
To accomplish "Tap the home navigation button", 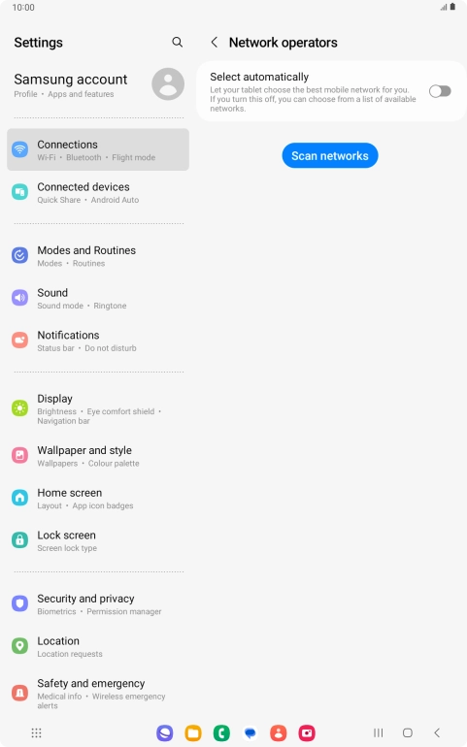I will coord(408,732).
